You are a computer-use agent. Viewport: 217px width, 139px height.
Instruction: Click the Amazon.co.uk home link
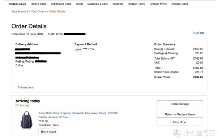click(17, 4)
